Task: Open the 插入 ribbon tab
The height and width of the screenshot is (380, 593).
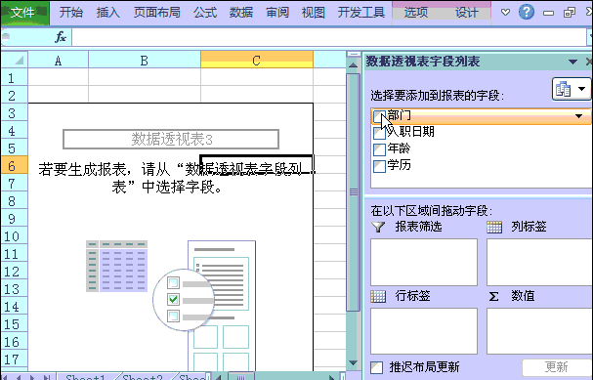Action: pyautogui.click(x=107, y=13)
